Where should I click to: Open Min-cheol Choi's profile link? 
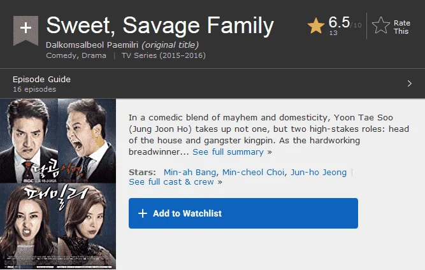[x=253, y=172]
